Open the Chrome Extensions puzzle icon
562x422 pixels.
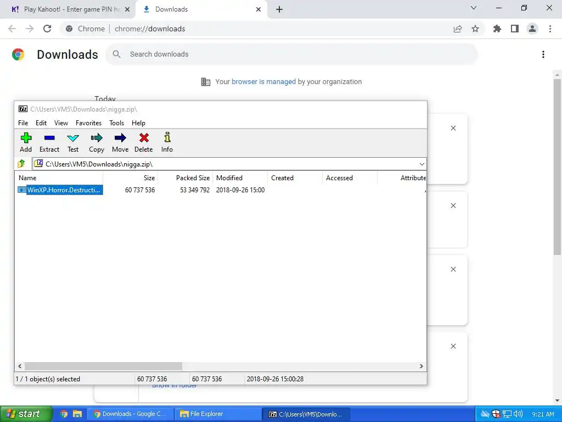click(x=497, y=29)
